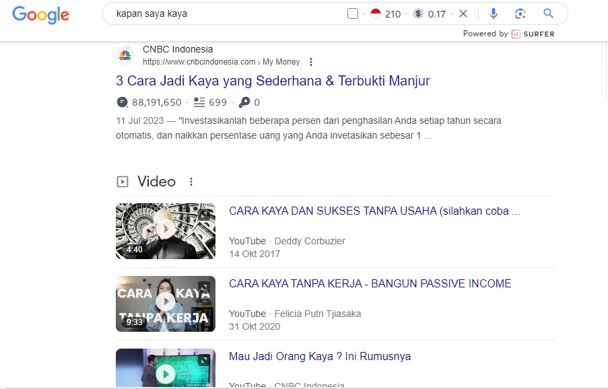
Task: Start voice search with microphone icon
Action: pos(494,13)
